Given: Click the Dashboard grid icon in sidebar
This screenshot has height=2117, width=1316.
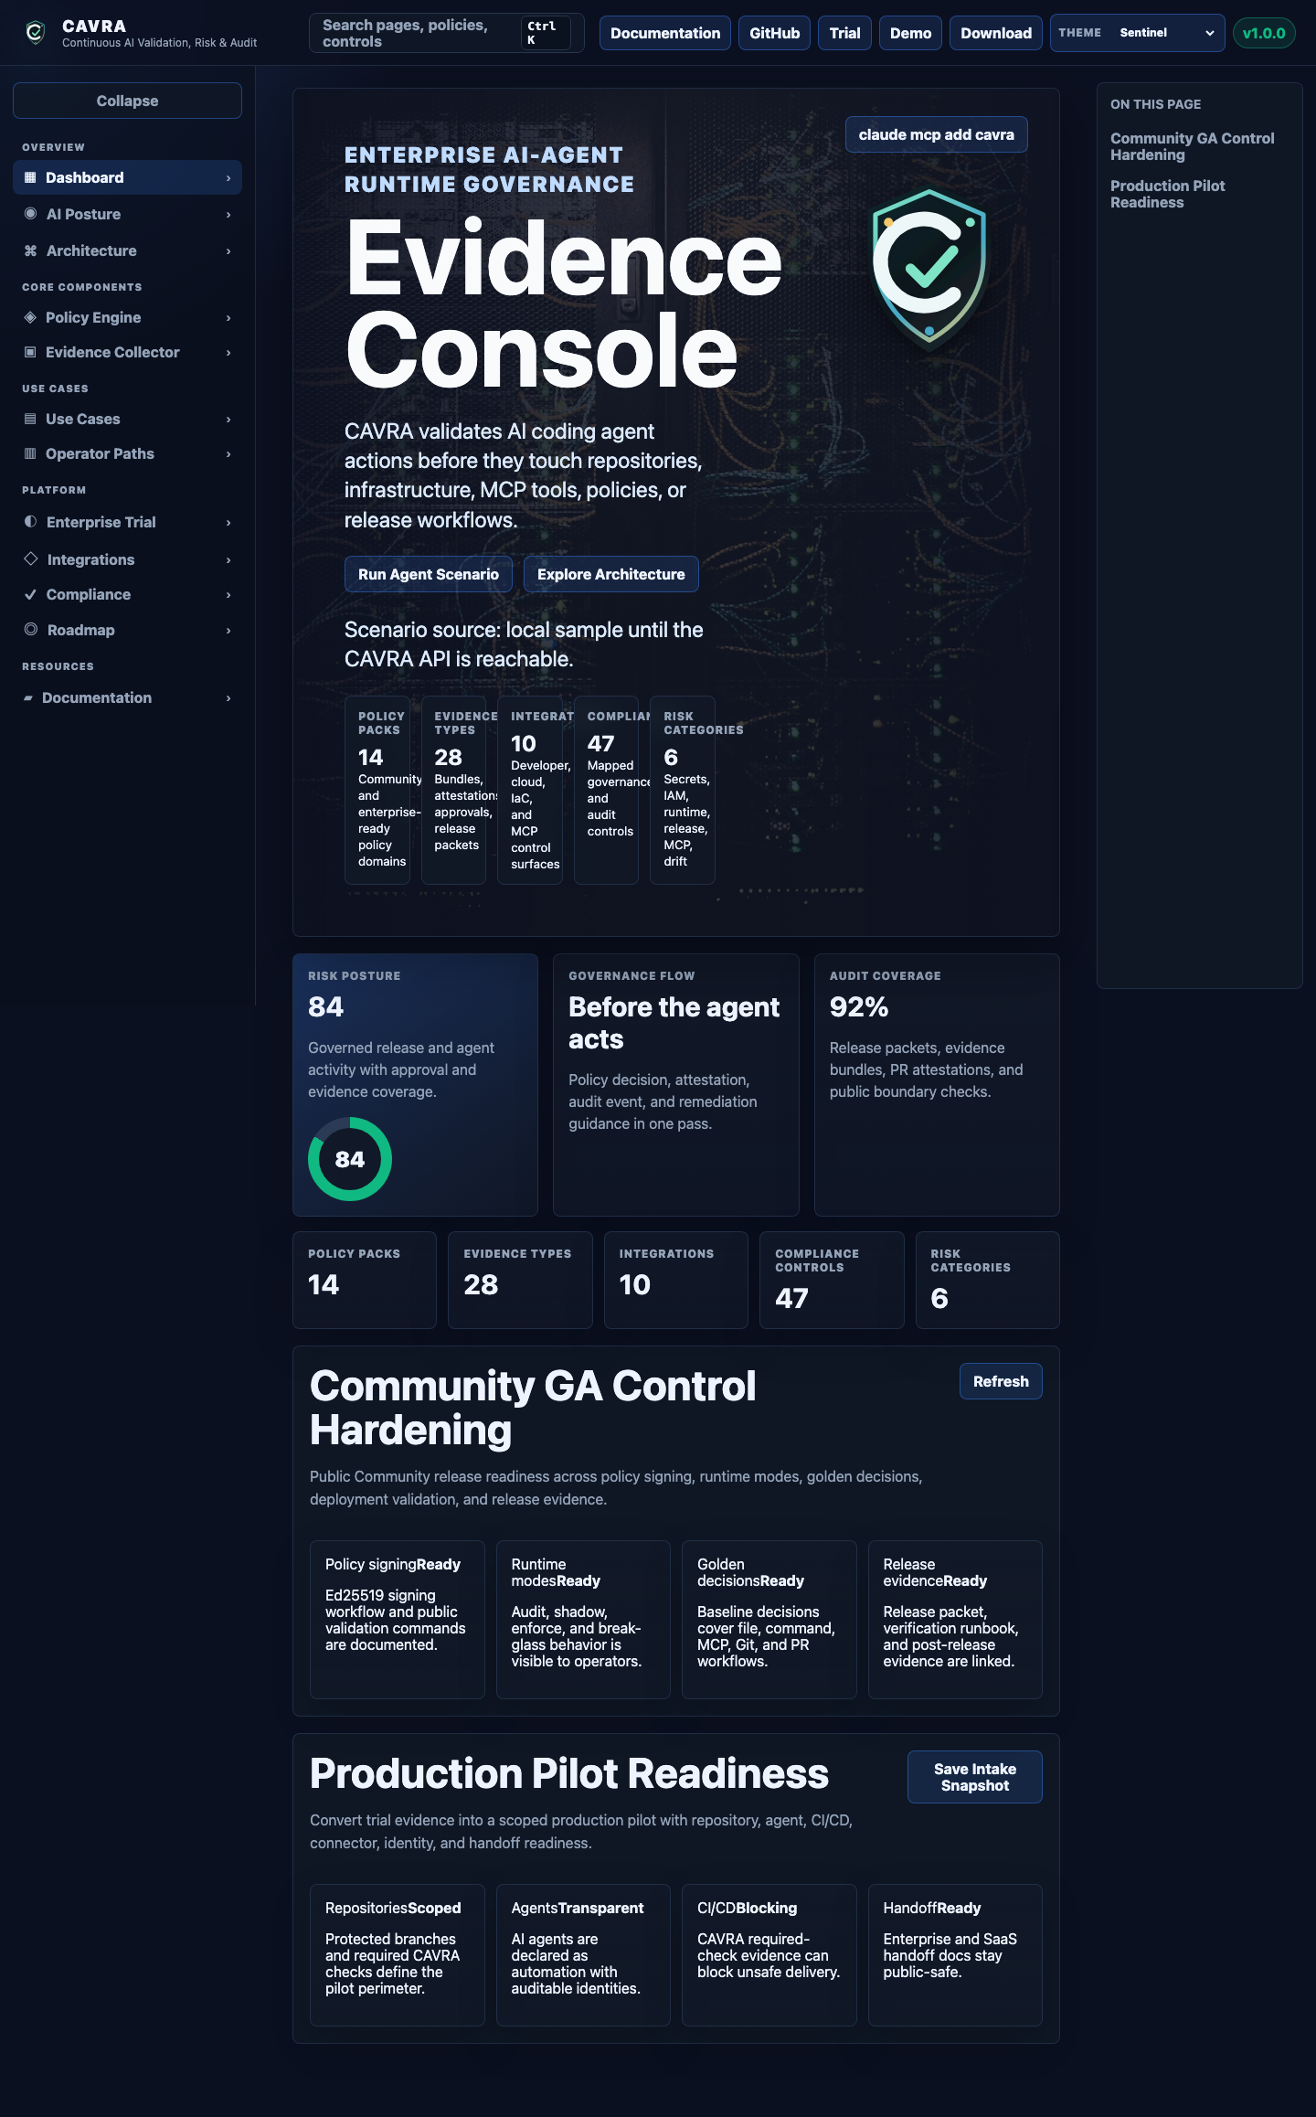Looking at the screenshot, I should click(30, 177).
